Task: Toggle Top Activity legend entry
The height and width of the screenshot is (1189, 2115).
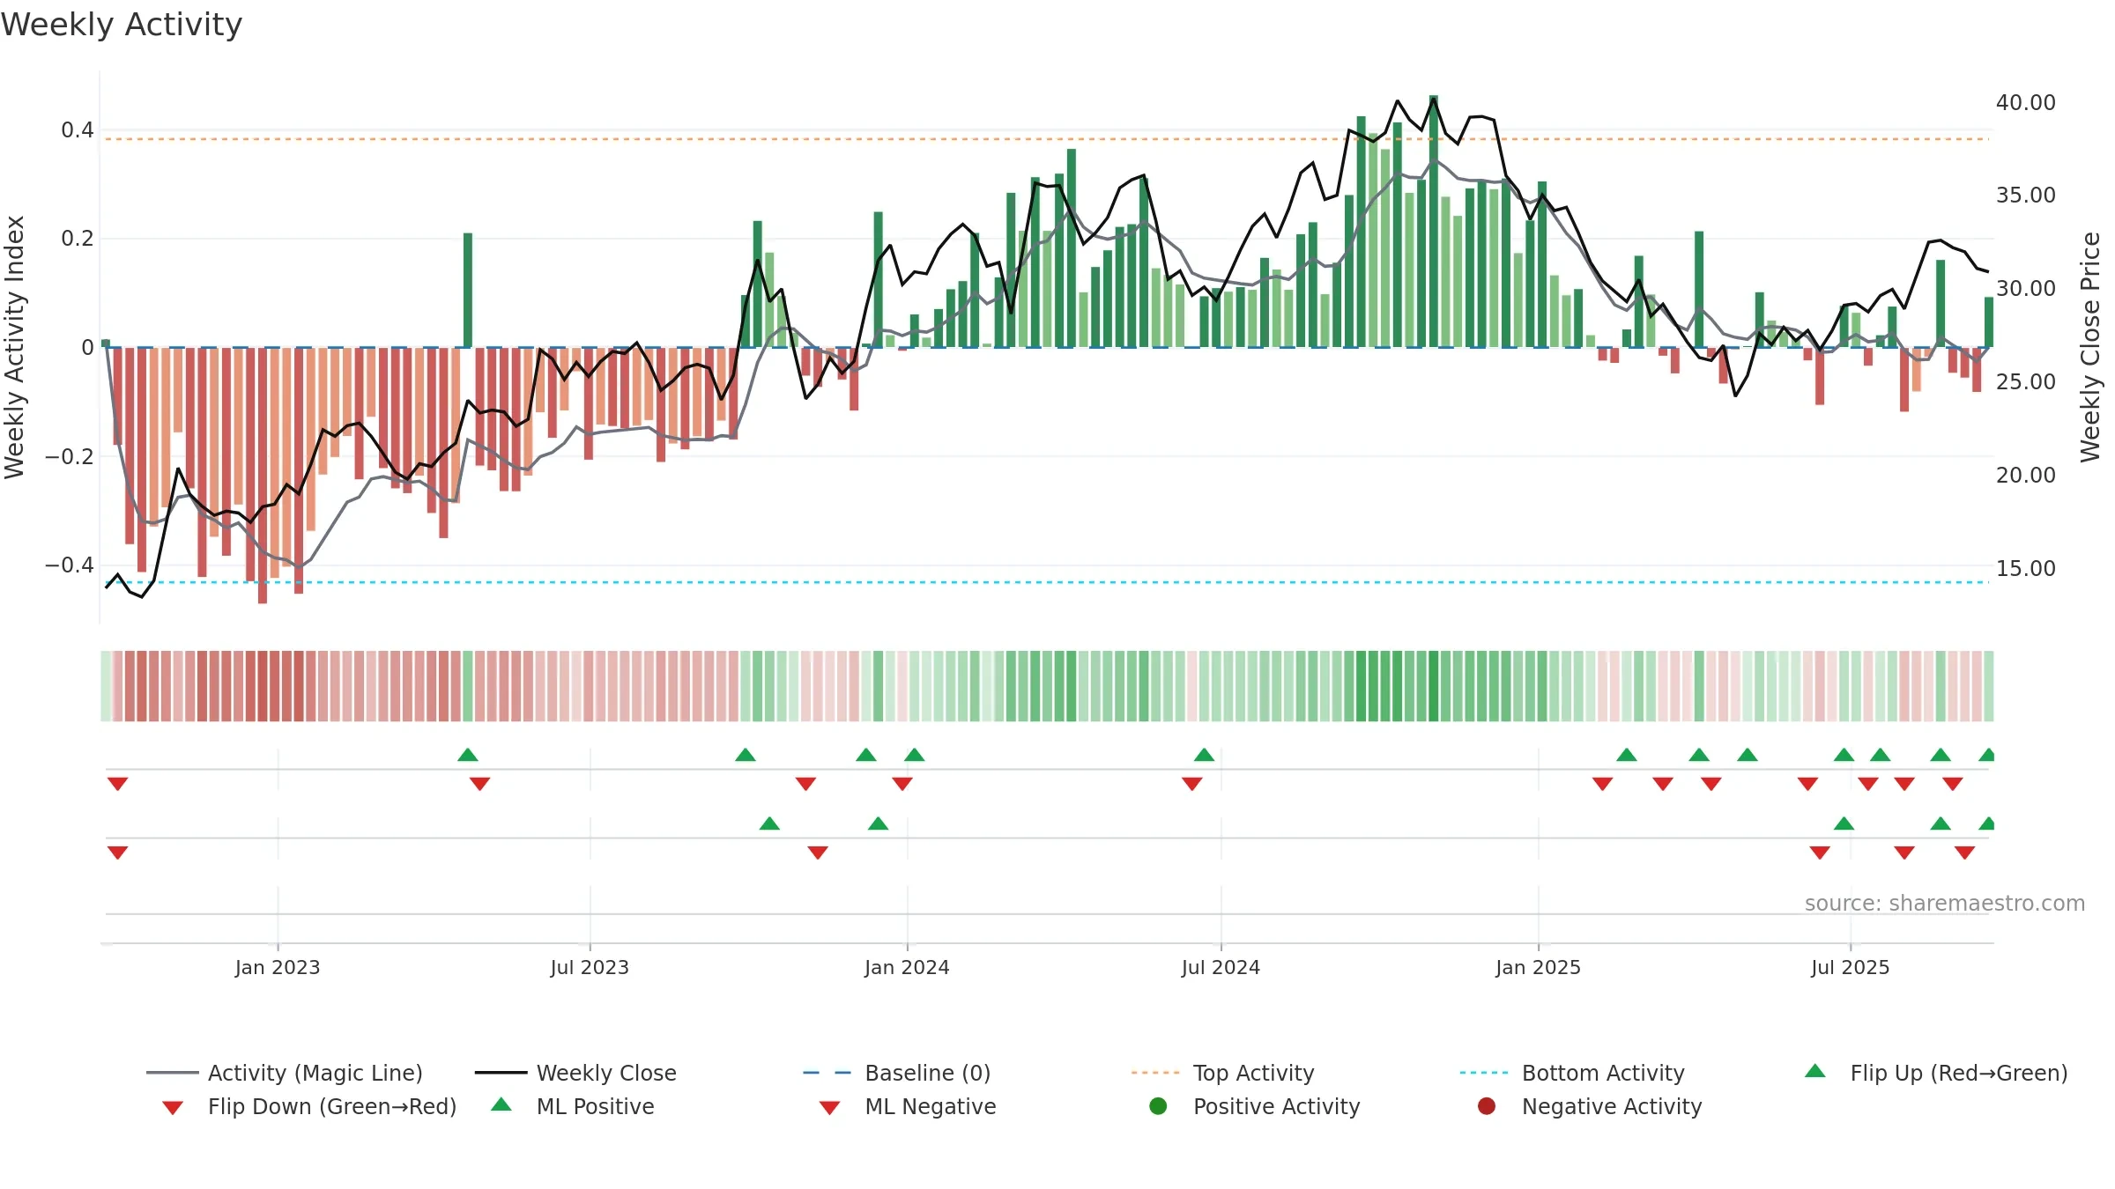Action: [1223, 1073]
